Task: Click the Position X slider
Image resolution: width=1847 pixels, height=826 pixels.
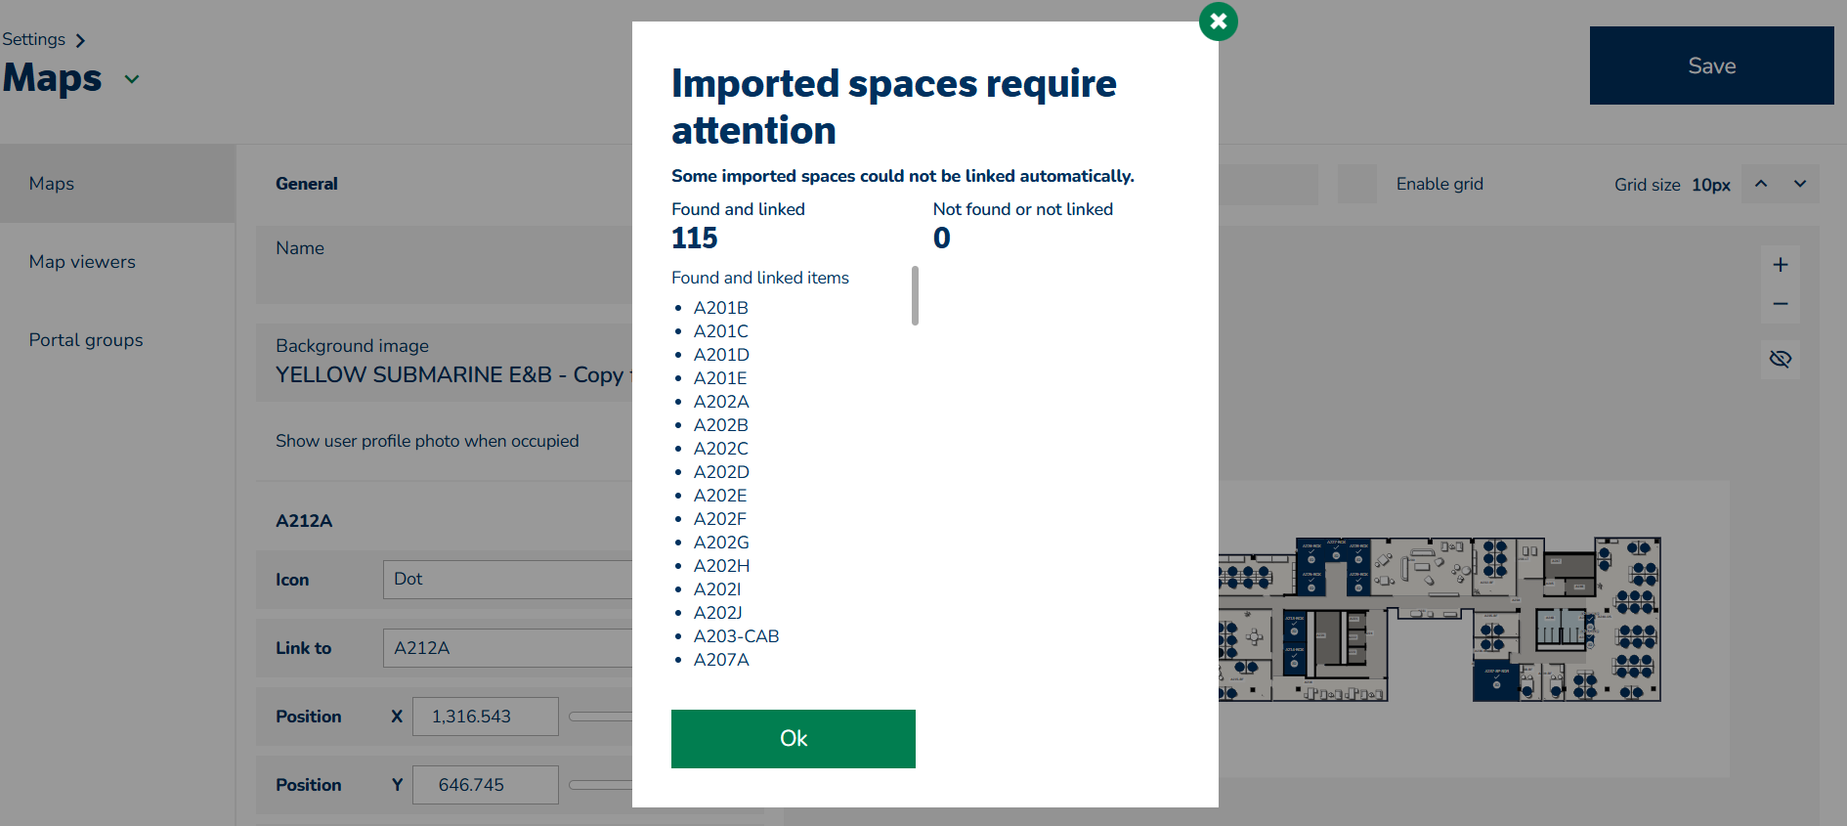Action: pyautogui.click(x=601, y=717)
